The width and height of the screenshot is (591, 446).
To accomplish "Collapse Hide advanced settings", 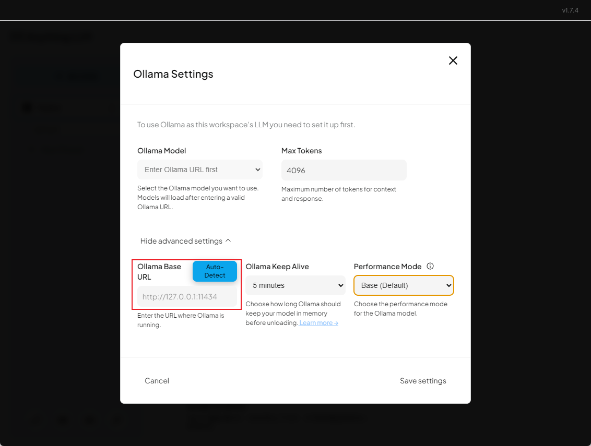I will coord(185,241).
